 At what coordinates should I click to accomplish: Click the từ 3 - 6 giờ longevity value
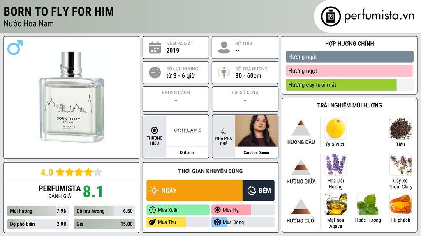(180, 76)
